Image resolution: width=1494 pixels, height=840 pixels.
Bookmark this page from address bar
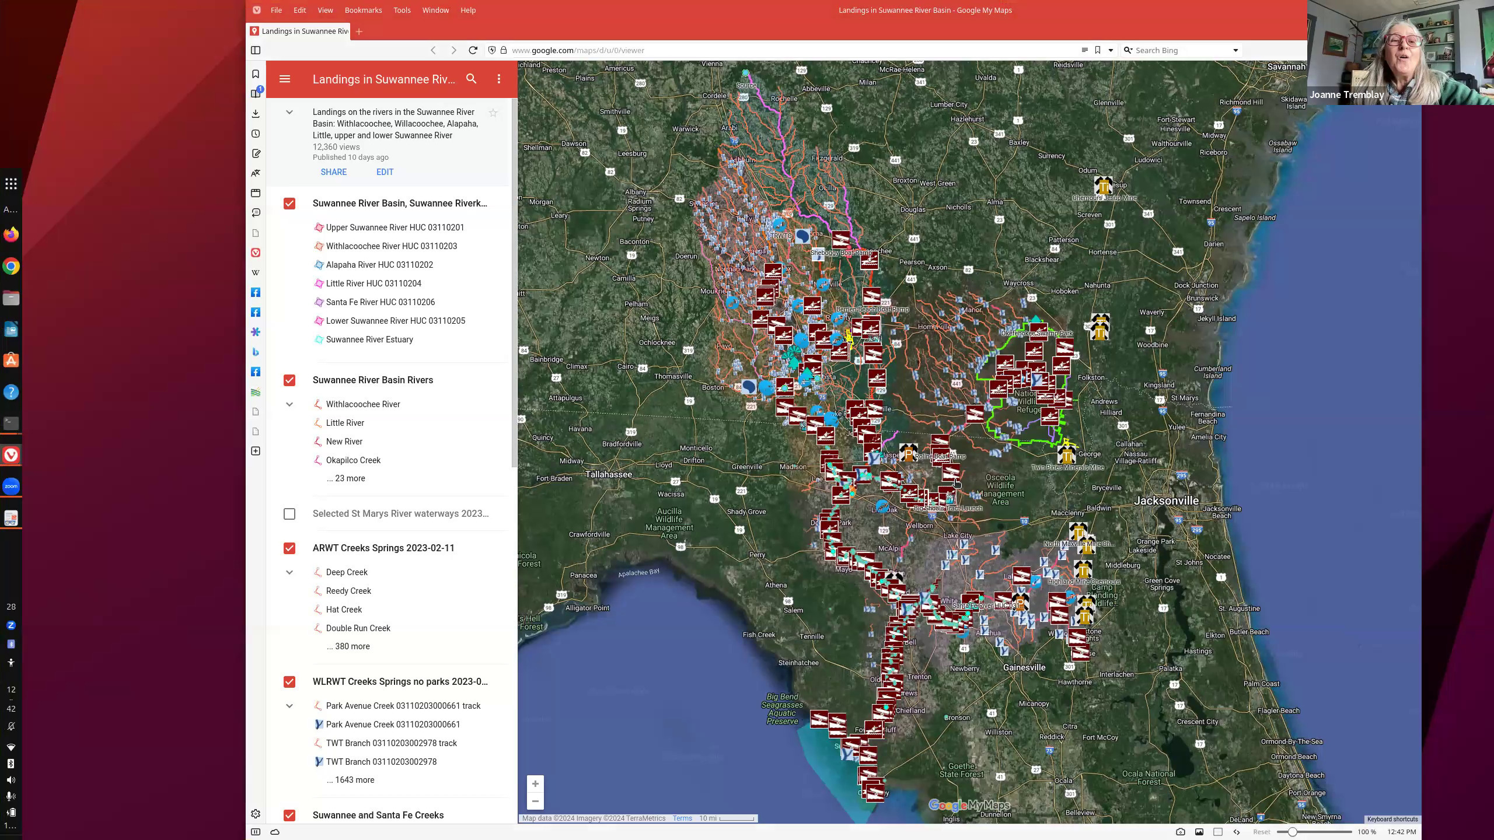[x=1098, y=50]
